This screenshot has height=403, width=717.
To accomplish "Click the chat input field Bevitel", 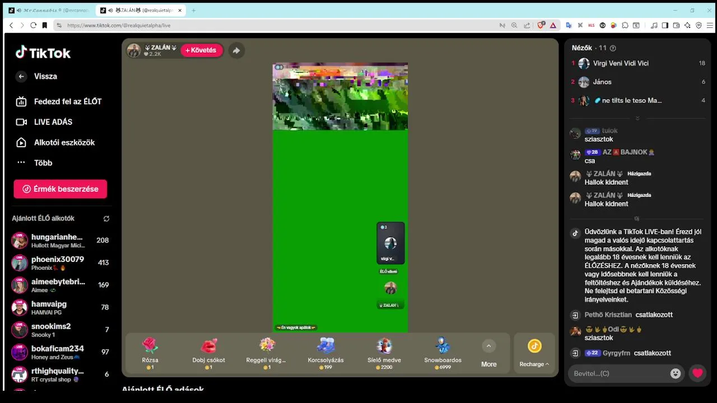I will pos(619,373).
